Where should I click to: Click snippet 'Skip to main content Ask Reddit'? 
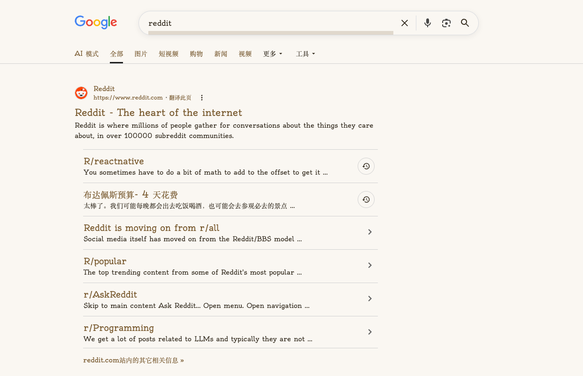tap(196, 306)
